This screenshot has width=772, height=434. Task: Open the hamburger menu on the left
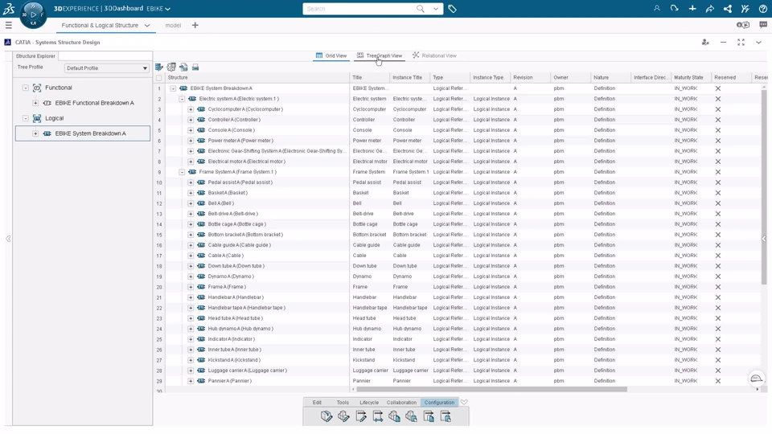tap(8, 25)
